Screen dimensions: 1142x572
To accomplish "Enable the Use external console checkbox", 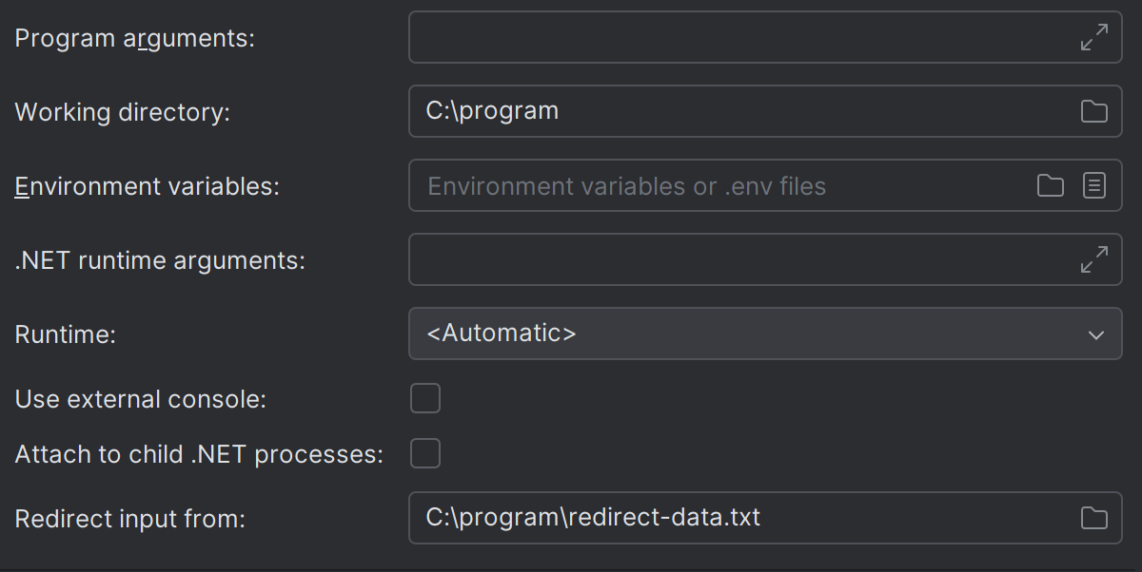I will point(425,399).
